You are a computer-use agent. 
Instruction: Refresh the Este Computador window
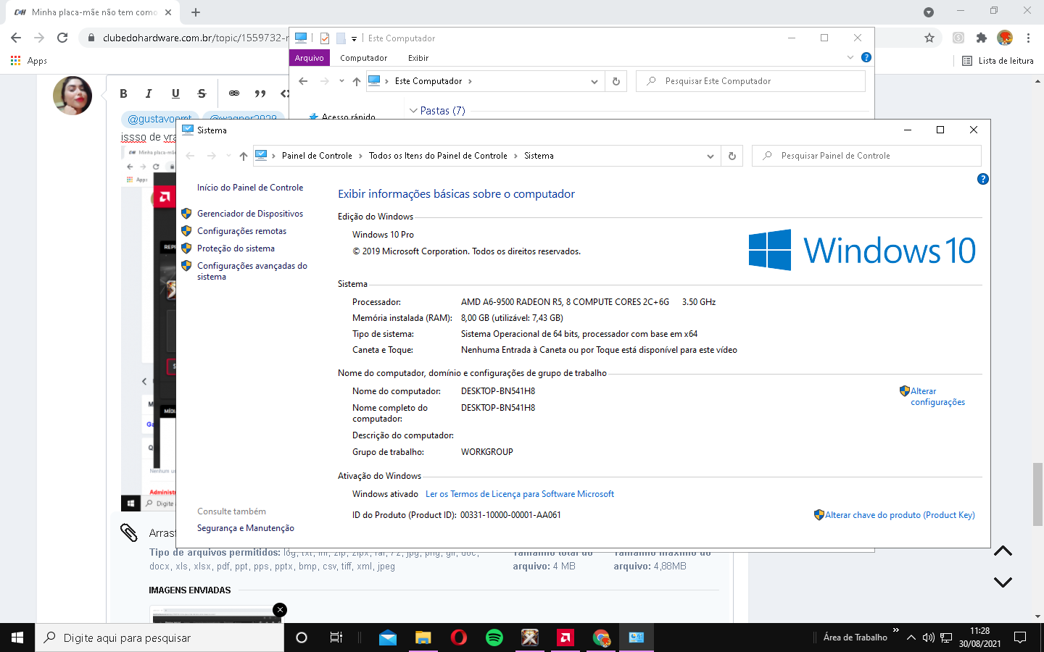click(616, 81)
